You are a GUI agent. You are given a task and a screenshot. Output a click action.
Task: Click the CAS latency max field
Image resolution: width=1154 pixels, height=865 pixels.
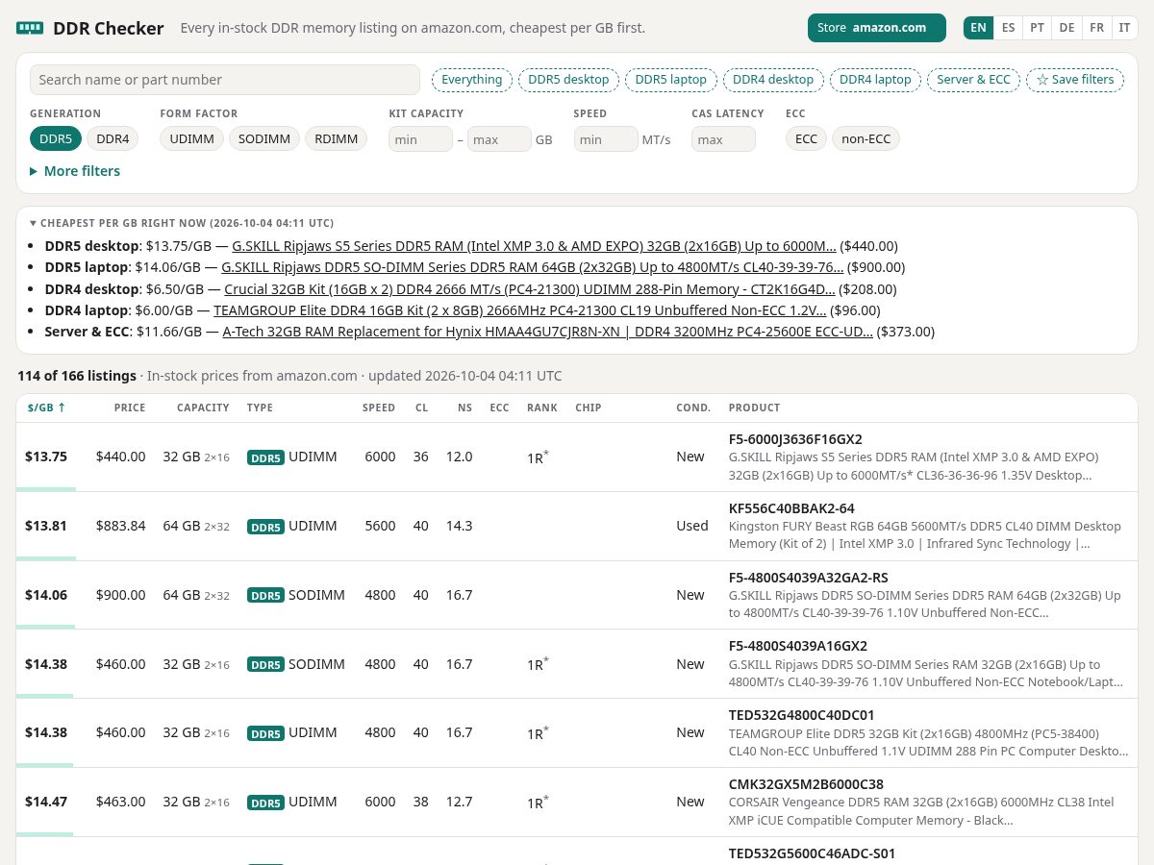pos(723,139)
